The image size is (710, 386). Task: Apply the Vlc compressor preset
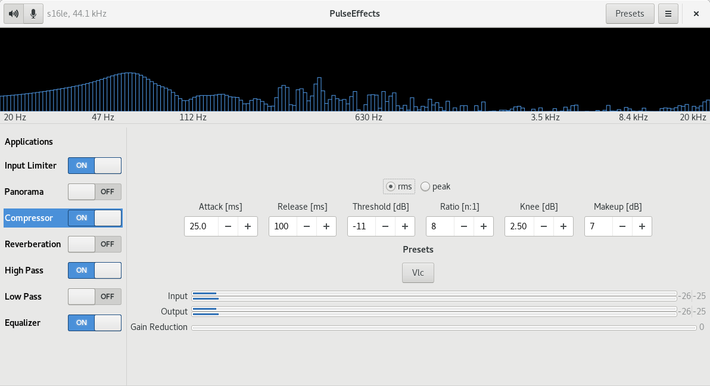[x=418, y=273]
